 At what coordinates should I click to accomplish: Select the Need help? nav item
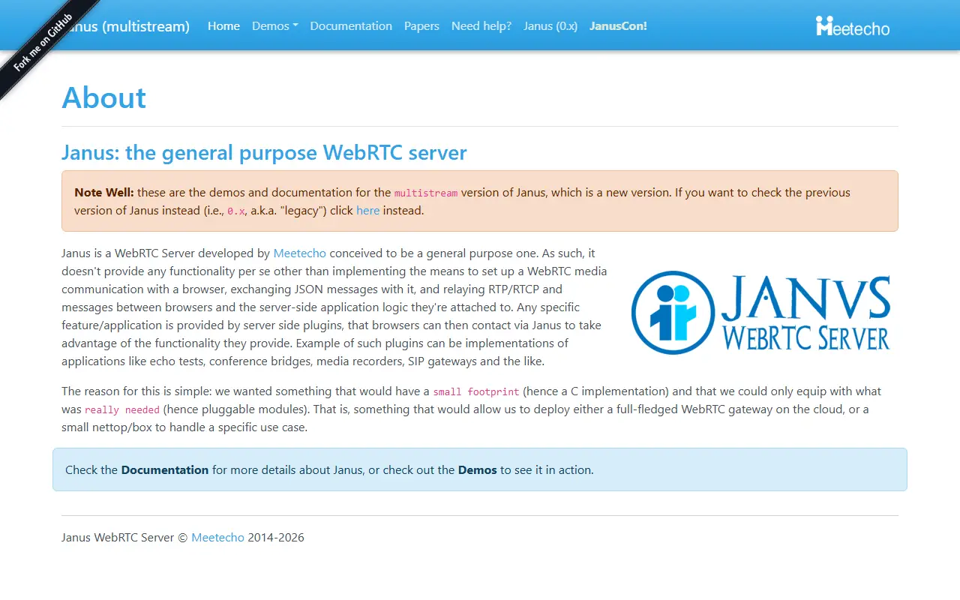[481, 26]
